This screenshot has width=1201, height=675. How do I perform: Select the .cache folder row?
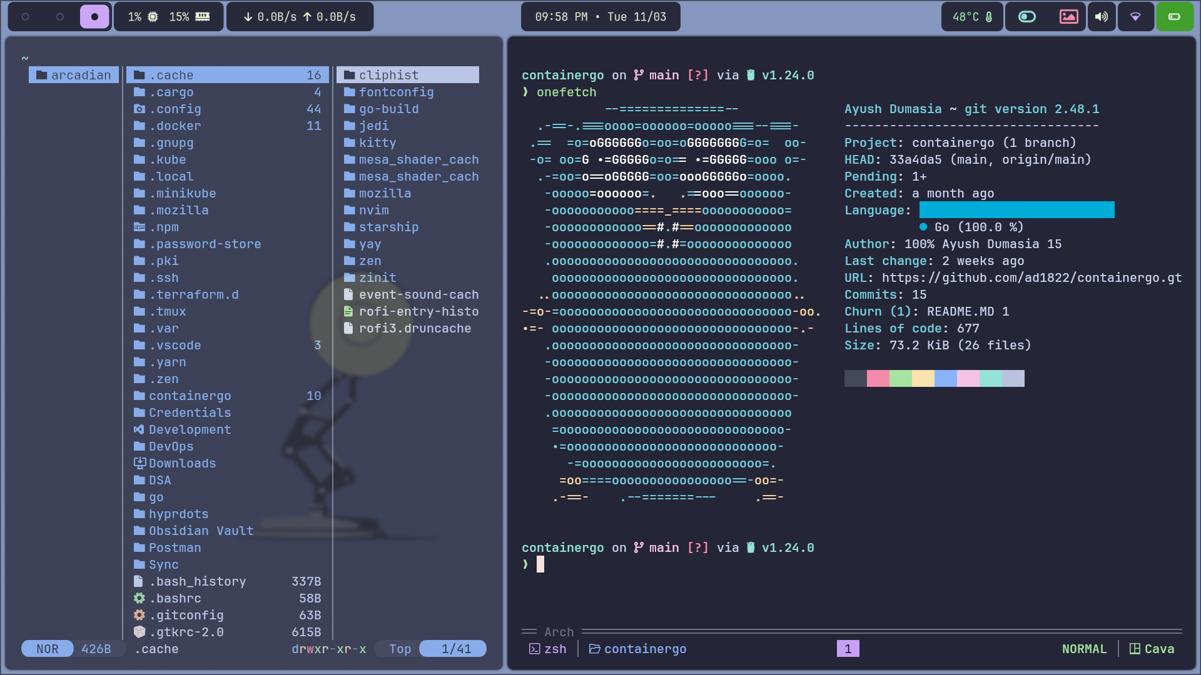click(228, 75)
